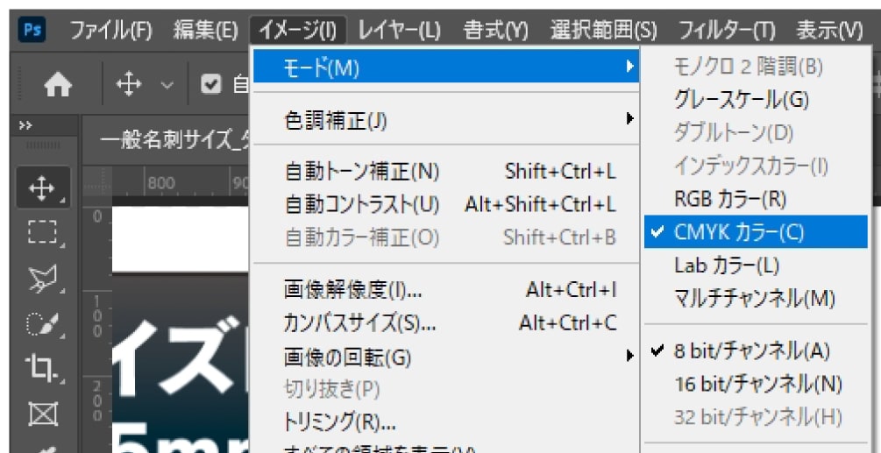
Task: Open the tool preset dropdown beside Move icon
Action: click(167, 85)
